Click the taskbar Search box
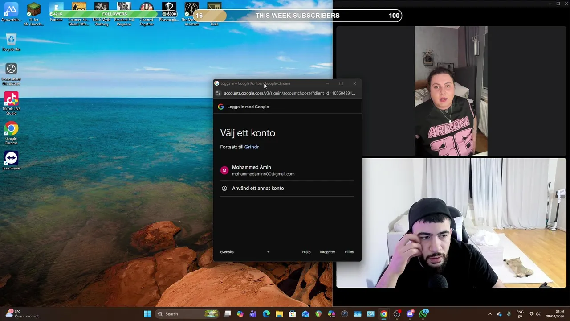Image resolution: width=570 pixels, height=321 pixels. pos(188,314)
